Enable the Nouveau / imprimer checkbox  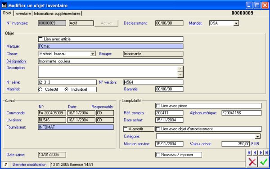pos(158,155)
